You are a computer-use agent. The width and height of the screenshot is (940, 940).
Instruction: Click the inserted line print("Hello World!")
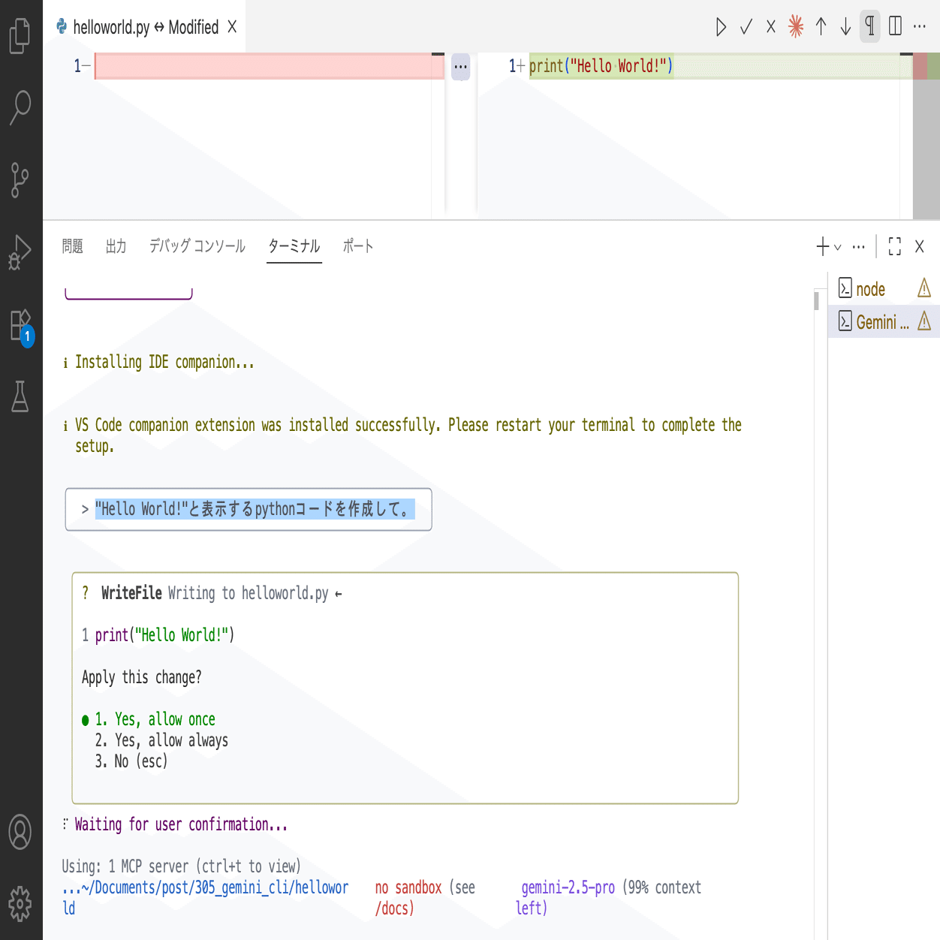point(601,66)
